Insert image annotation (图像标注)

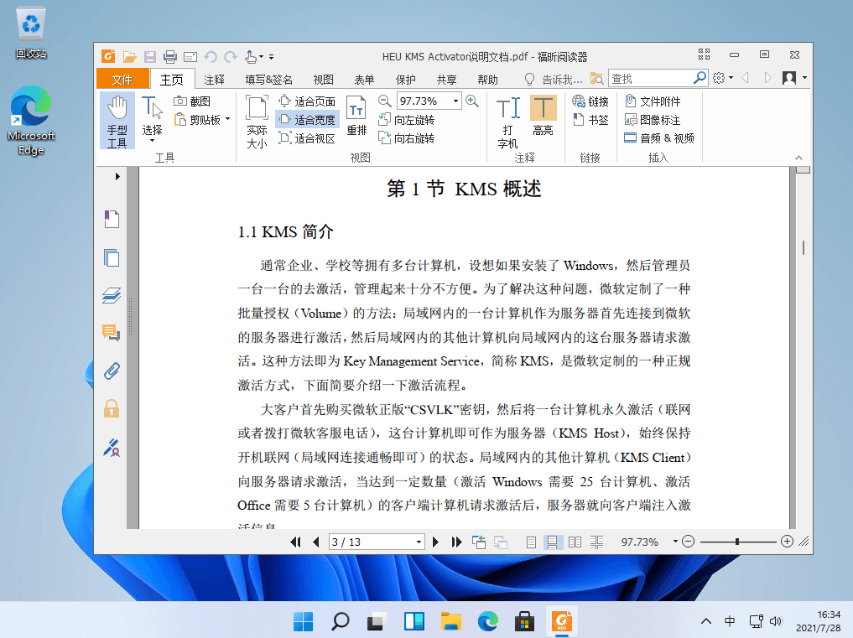(x=653, y=120)
